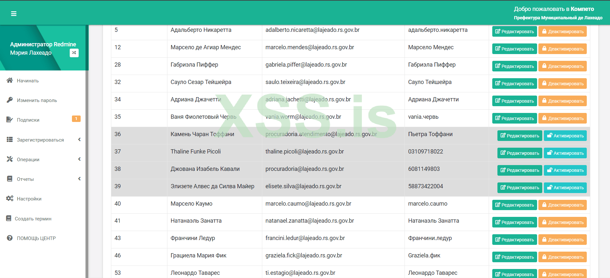The image size is (610, 278).
Task: Click the header text Добро пожаловать в Компето
Action: coord(554,9)
